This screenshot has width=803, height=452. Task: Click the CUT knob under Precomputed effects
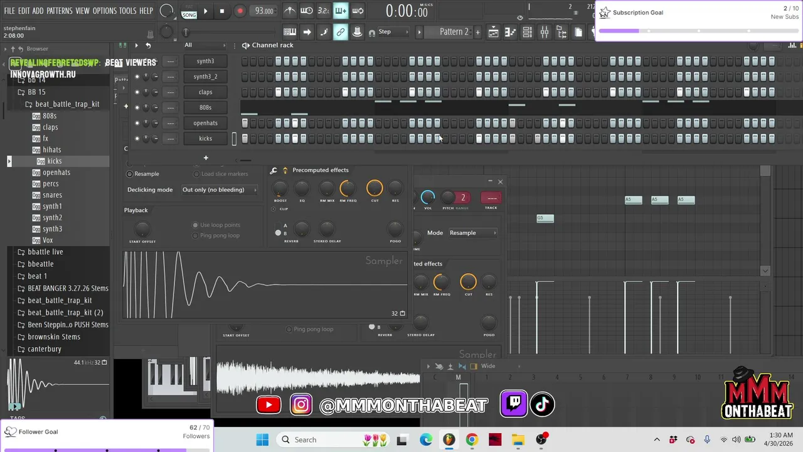pyautogui.click(x=375, y=188)
